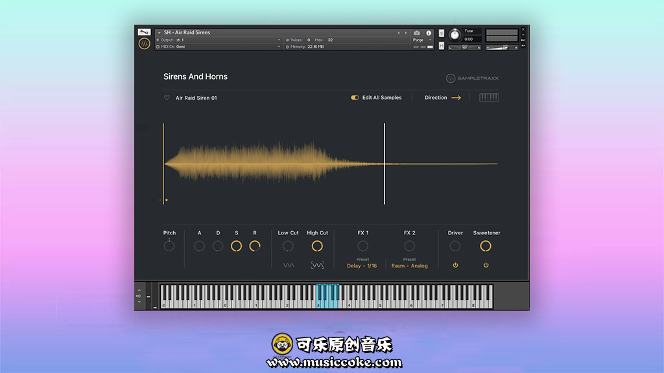Click the white end marker on waveform
The image size is (664, 373).
click(x=385, y=164)
